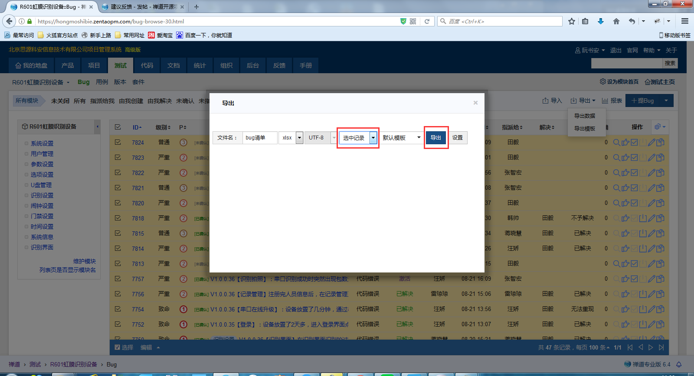Click the bell icon in the footer

[x=679, y=364]
